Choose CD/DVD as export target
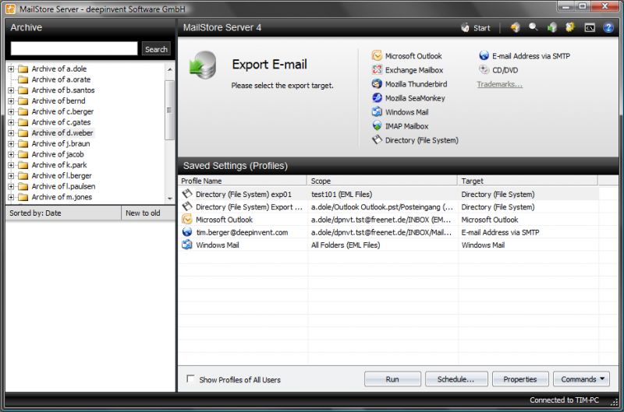 tap(498, 70)
